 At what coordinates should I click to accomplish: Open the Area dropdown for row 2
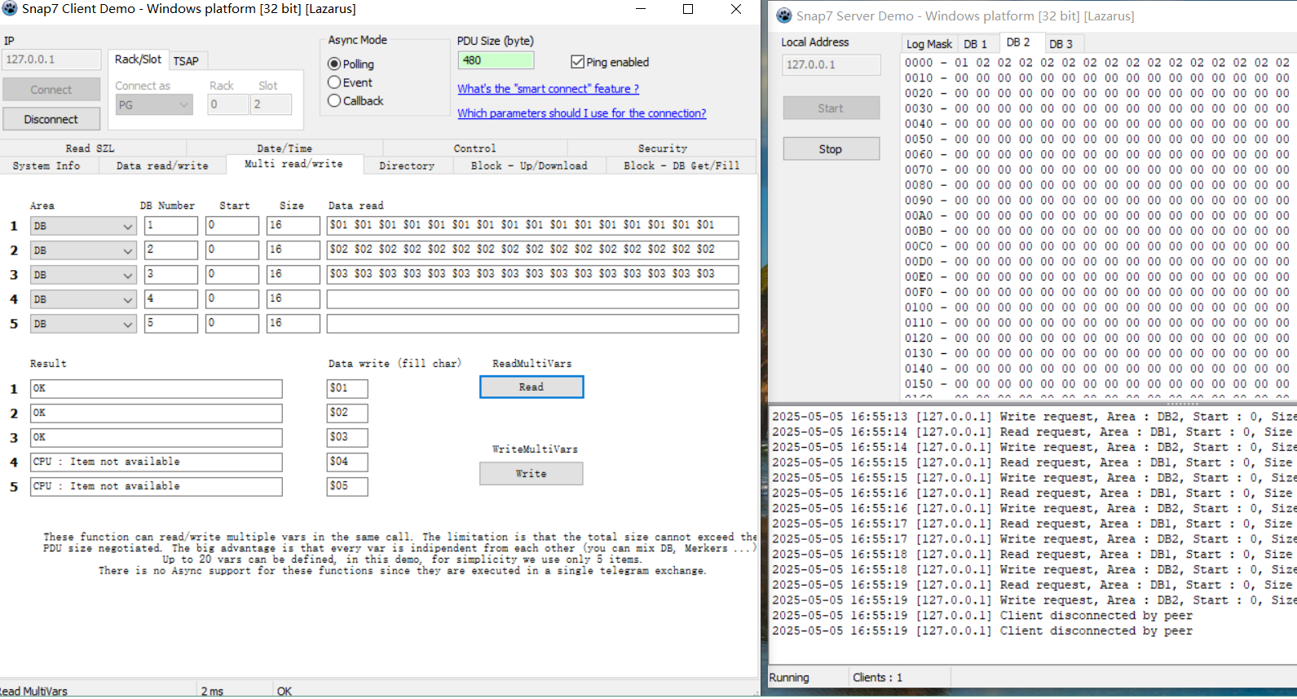(83, 250)
